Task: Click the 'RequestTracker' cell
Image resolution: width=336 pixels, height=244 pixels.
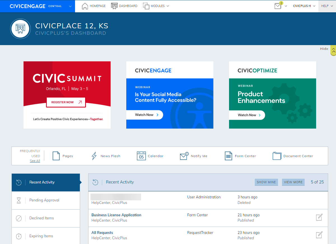Action: click(200, 233)
